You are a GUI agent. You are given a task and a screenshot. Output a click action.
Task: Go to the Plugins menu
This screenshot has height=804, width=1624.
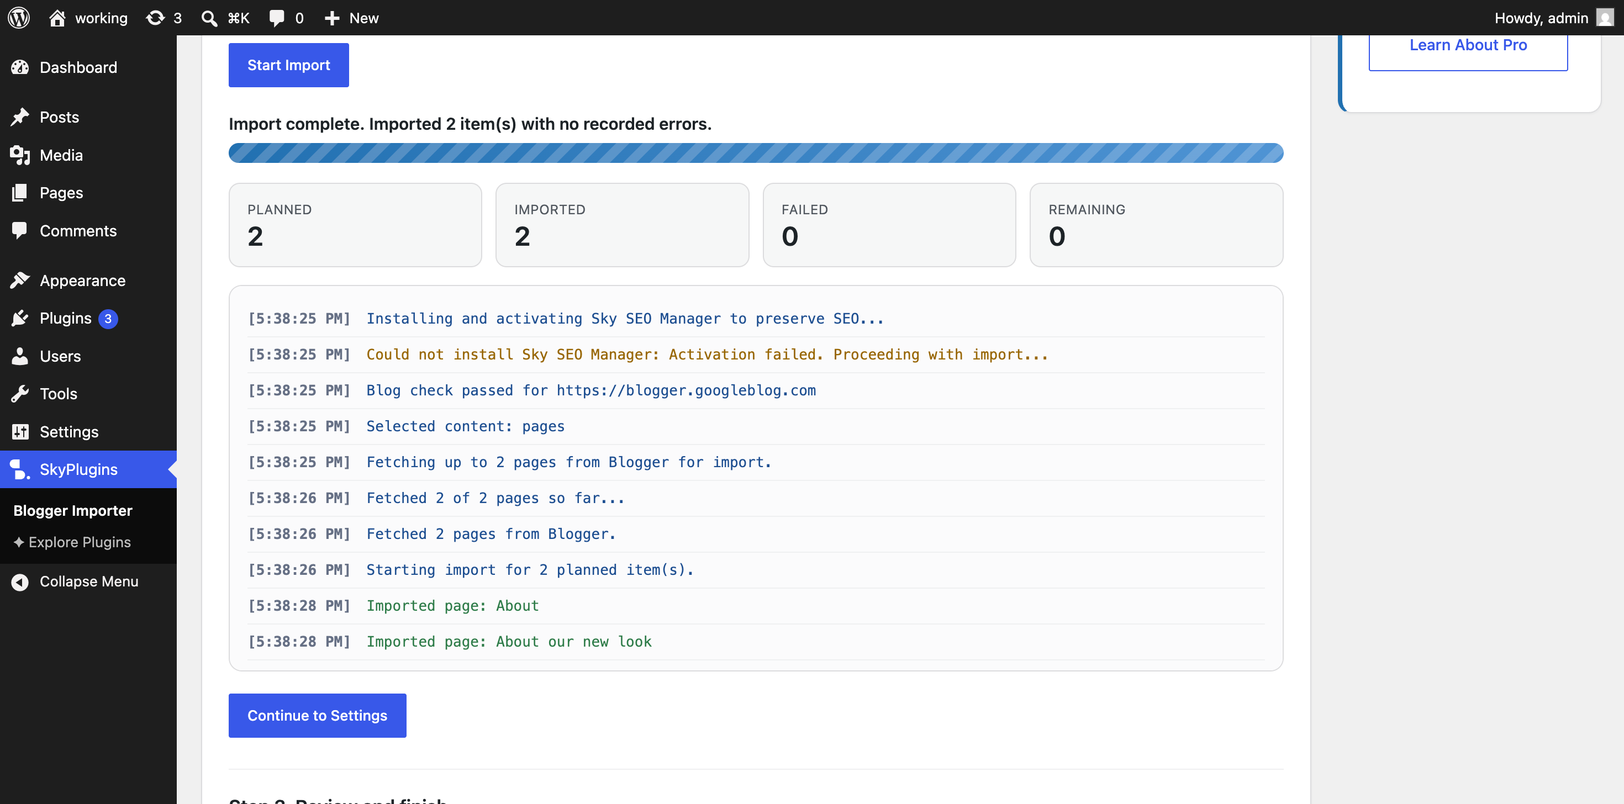click(x=88, y=318)
